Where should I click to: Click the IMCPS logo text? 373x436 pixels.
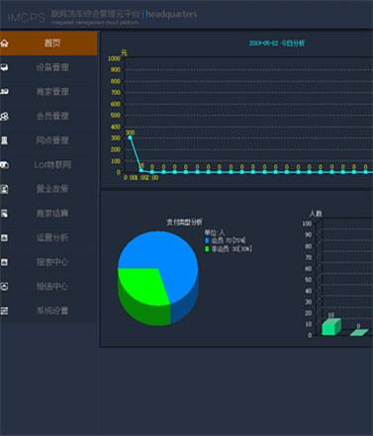pyautogui.click(x=27, y=18)
